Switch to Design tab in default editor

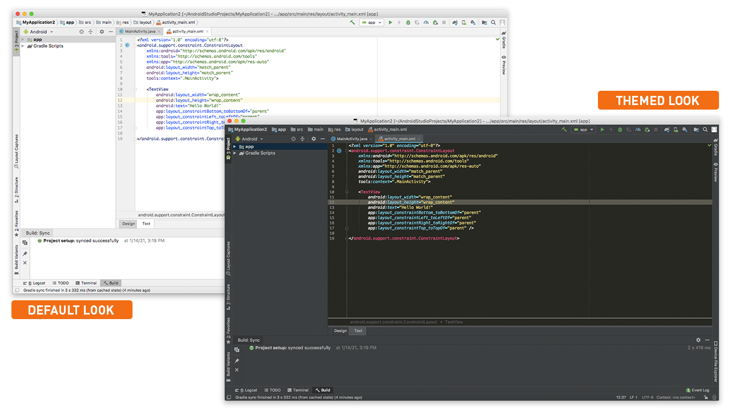click(128, 224)
